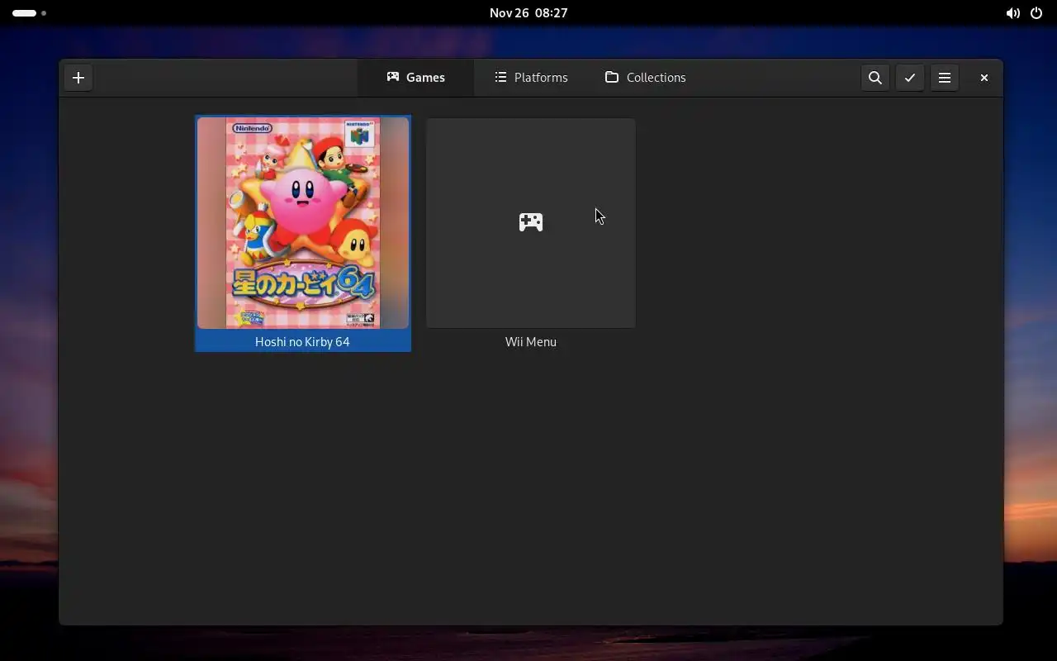
Task: Open the power icon system menu
Action: pyautogui.click(x=1036, y=13)
